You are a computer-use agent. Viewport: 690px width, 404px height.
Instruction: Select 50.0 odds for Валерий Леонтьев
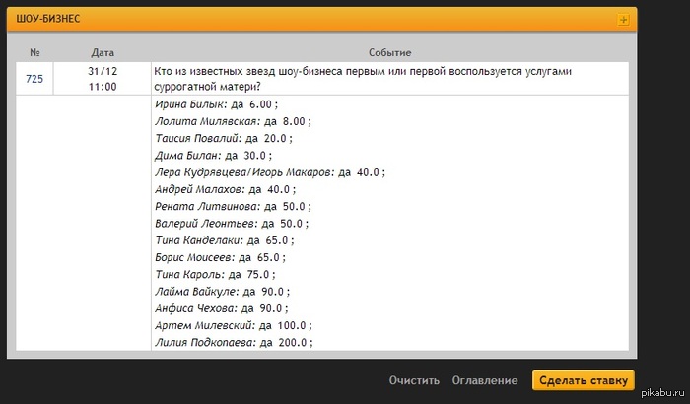tap(292, 224)
